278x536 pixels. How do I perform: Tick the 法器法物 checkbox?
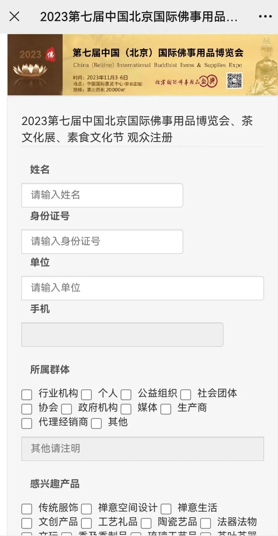tap(205, 523)
